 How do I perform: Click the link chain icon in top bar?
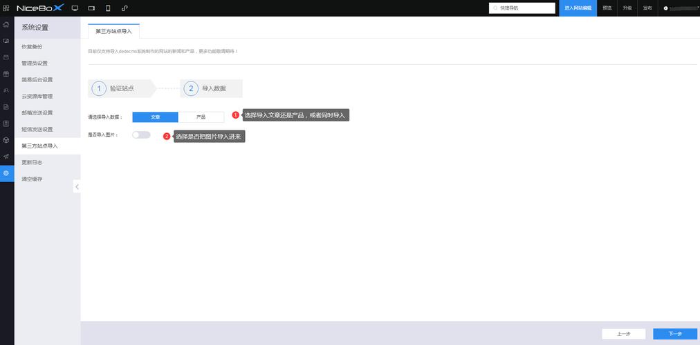[125, 8]
